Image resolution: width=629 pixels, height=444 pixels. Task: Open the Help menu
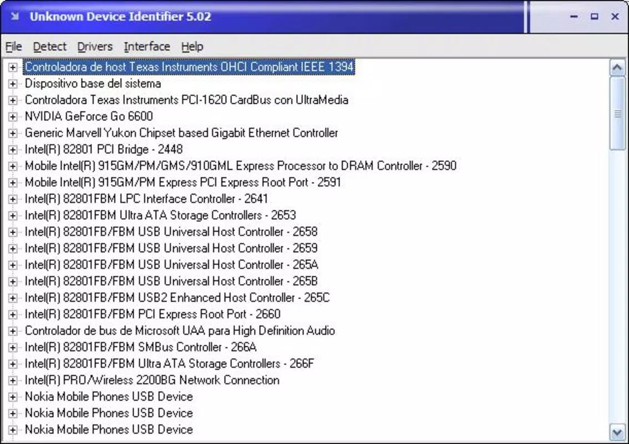coord(192,47)
